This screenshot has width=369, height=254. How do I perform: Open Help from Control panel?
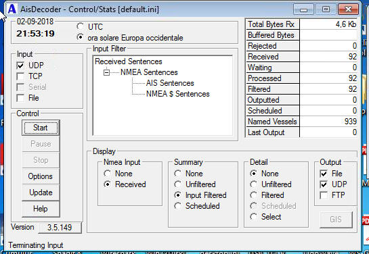pos(41,209)
